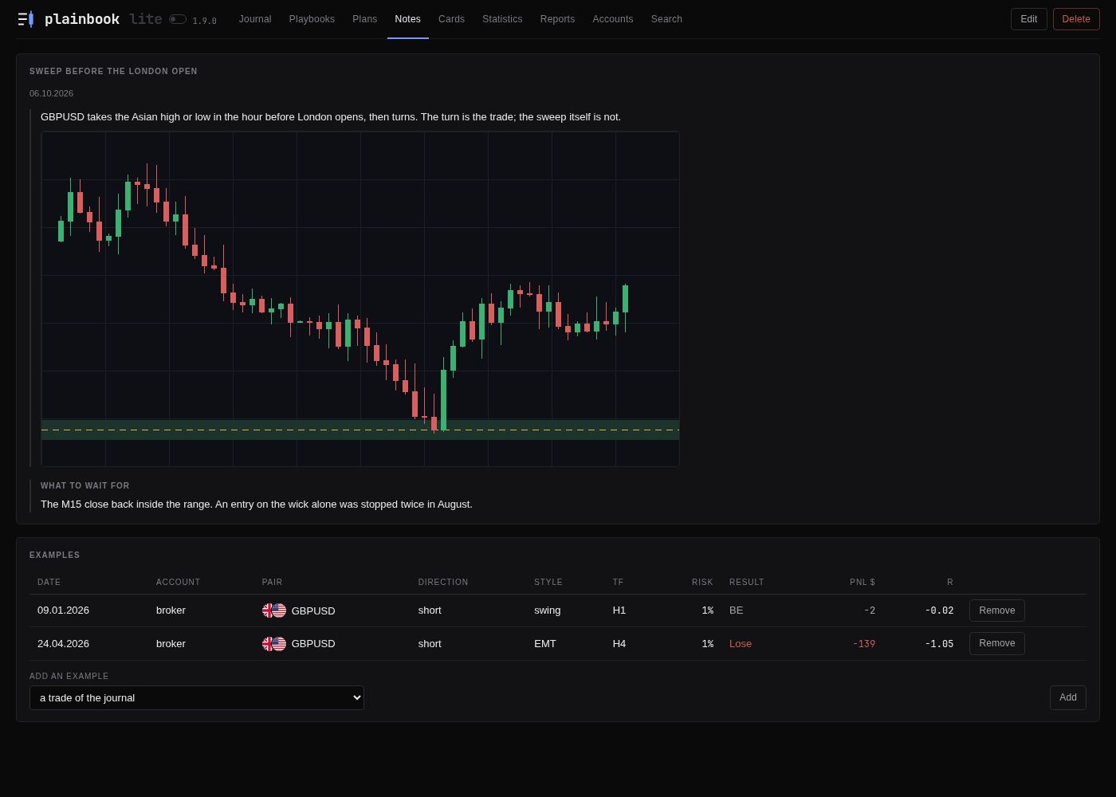1116x797 pixels.
Task: Click the 'Add an example' label
Action: [69, 676]
